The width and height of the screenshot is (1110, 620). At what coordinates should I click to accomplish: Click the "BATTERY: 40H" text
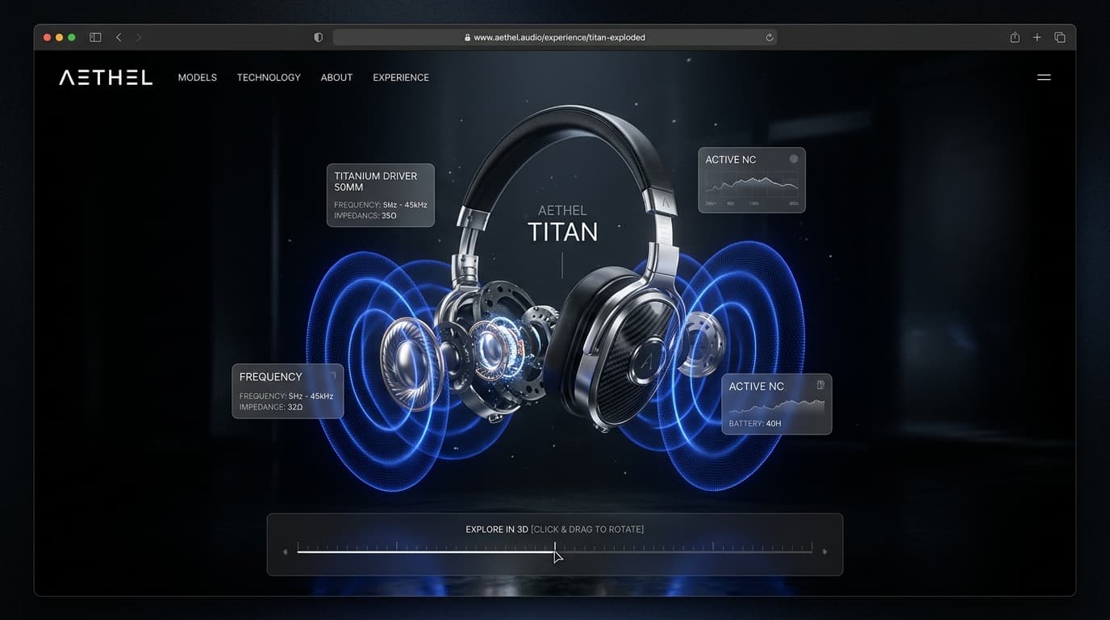[x=755, y=424]
